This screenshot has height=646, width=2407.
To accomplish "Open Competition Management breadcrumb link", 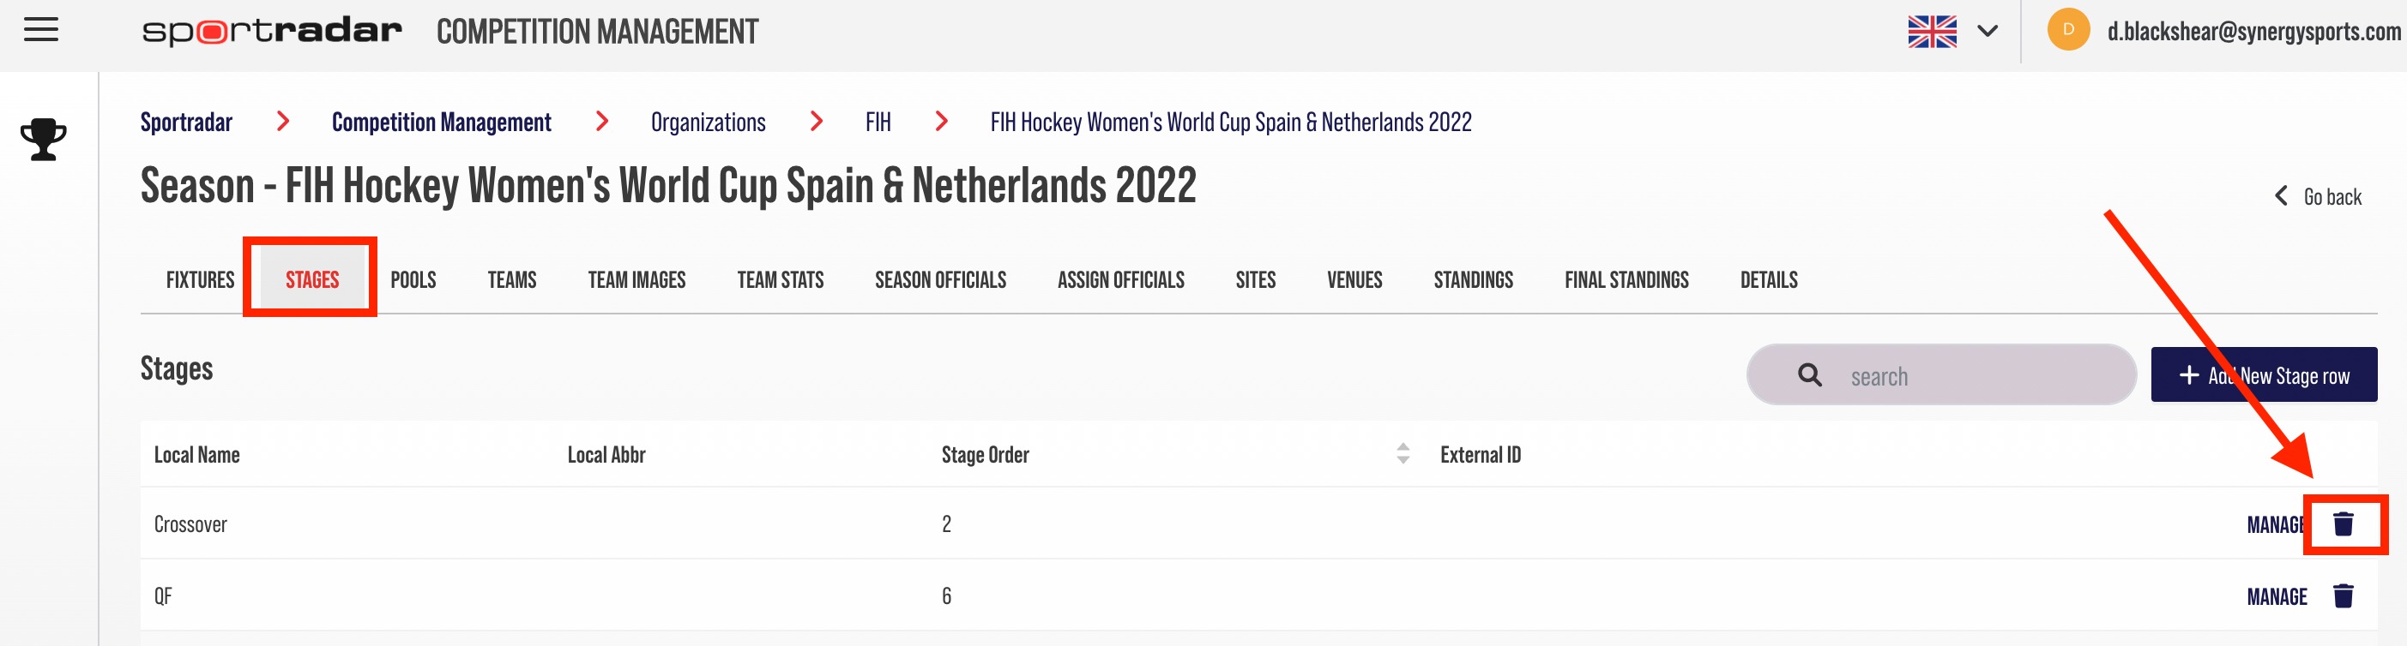I will coord(441,123).
